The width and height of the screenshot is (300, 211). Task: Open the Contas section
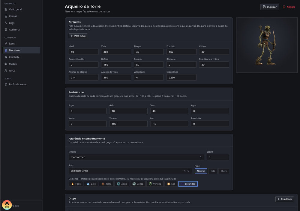(22, 16)
